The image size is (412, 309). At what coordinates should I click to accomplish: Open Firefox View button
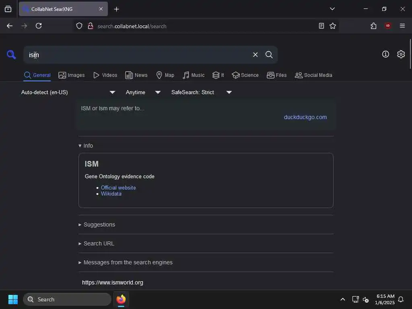tap(8, 9)
